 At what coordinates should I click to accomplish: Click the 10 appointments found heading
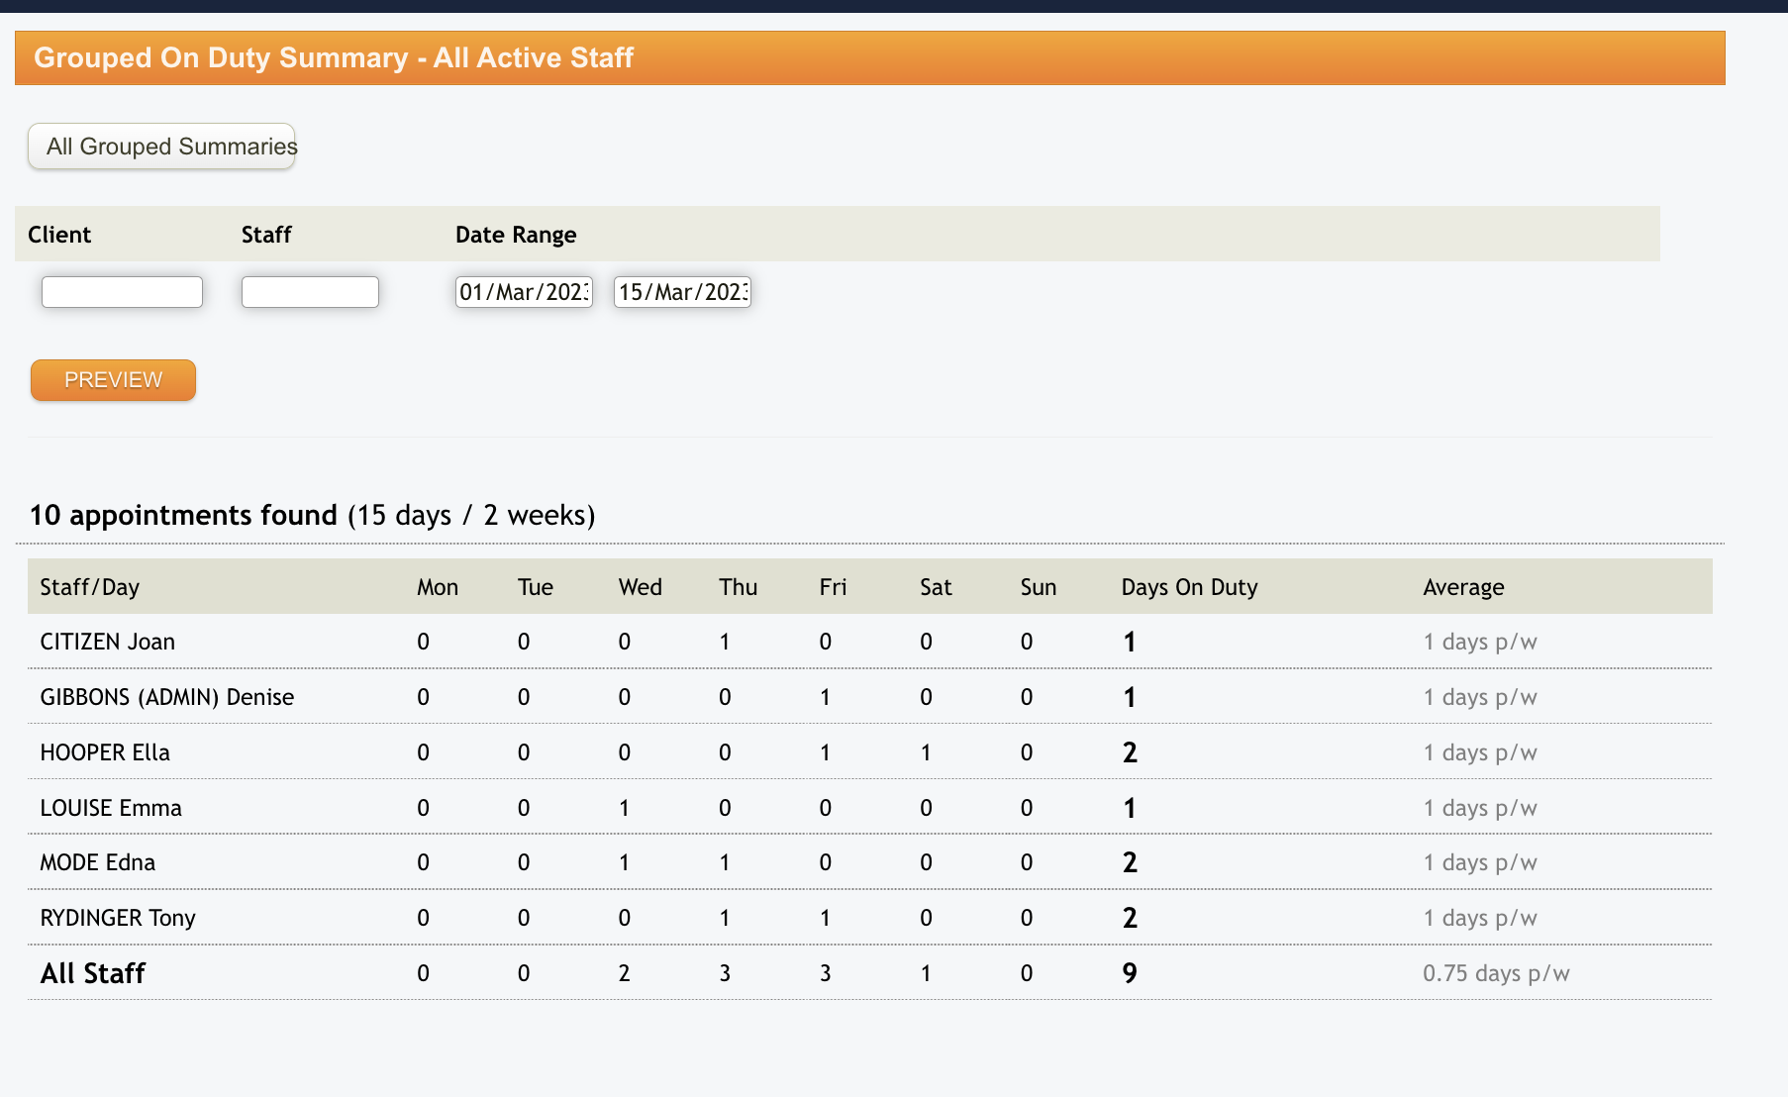(183, 515)
